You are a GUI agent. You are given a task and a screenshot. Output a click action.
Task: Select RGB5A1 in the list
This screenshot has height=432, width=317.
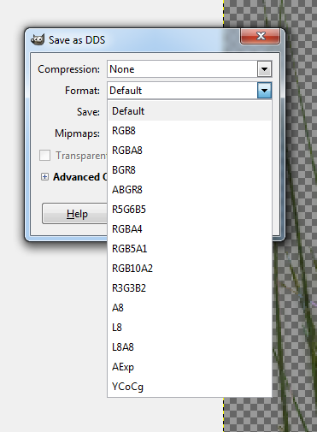[x=190, y=249]
